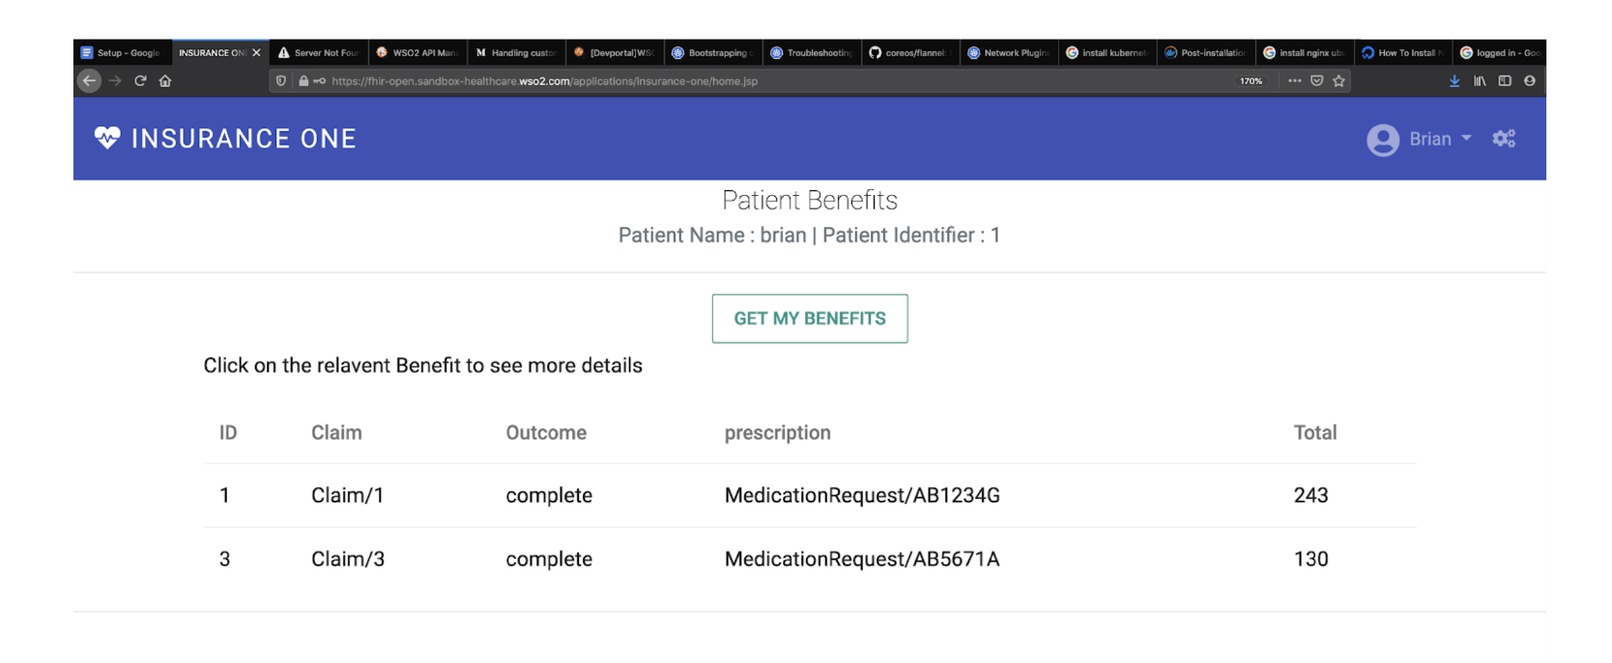
Task: Click the Brian user avatar icon
Action: (1383, 140)
